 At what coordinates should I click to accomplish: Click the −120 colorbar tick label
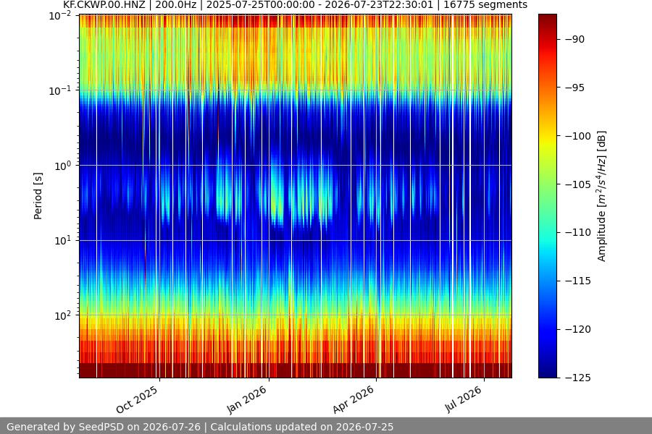click(577, 329)
